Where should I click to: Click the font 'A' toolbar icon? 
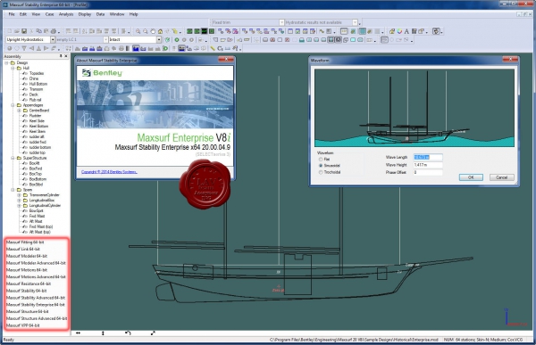coord(406,31)
